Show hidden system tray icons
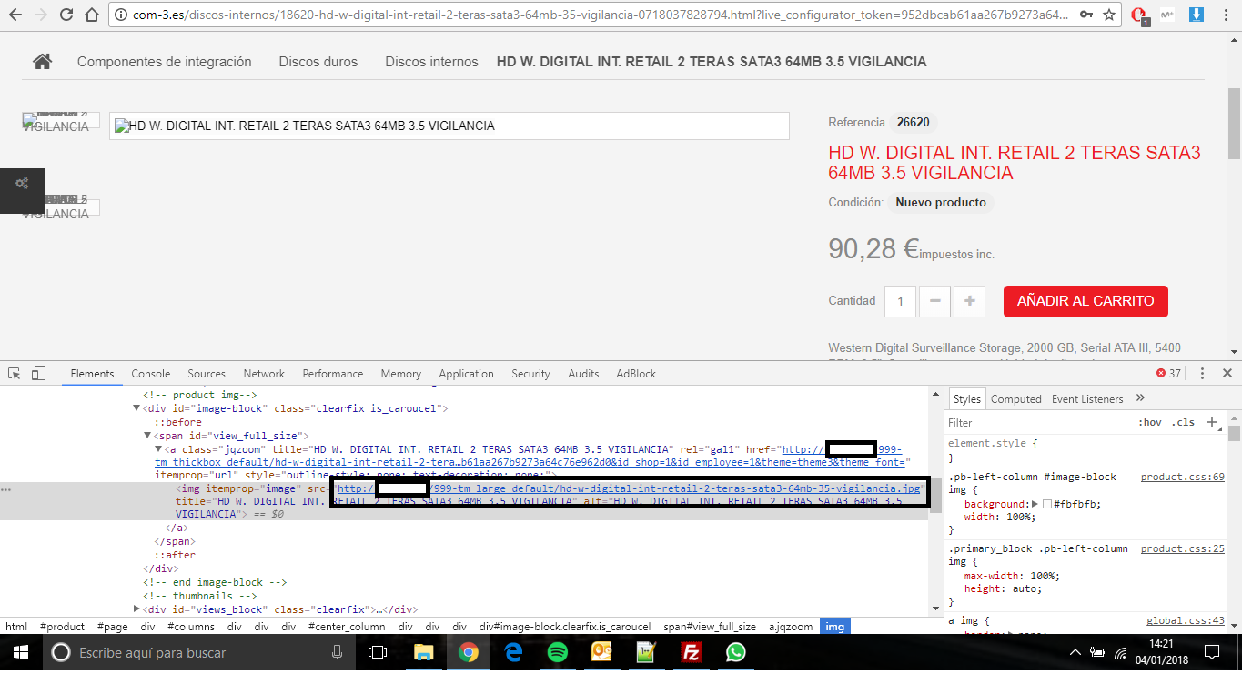Viewport: 1242px width, 674px height. pos(1075,652)
